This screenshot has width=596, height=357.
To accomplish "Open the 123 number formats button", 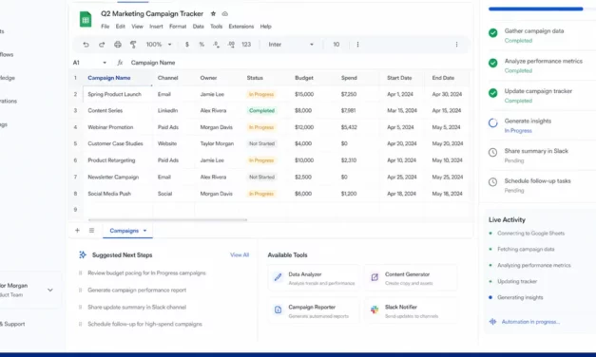I will click(x=246, y=45).
